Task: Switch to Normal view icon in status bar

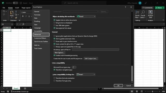Action: pos(132,91)
